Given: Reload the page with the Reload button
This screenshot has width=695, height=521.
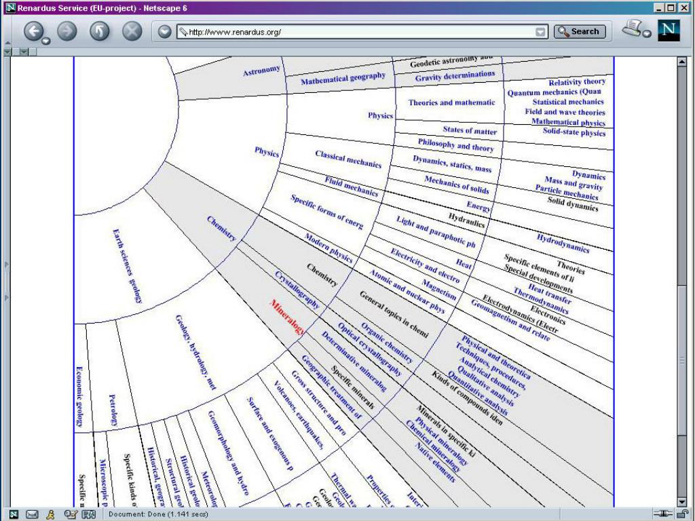Looking at the screenshot, I should [99, 31].
